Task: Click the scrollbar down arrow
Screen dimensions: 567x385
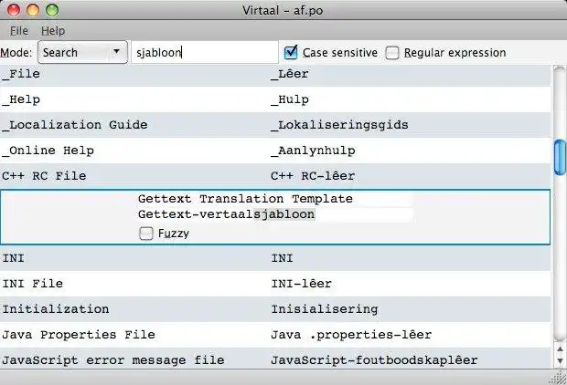Action: 559,361
